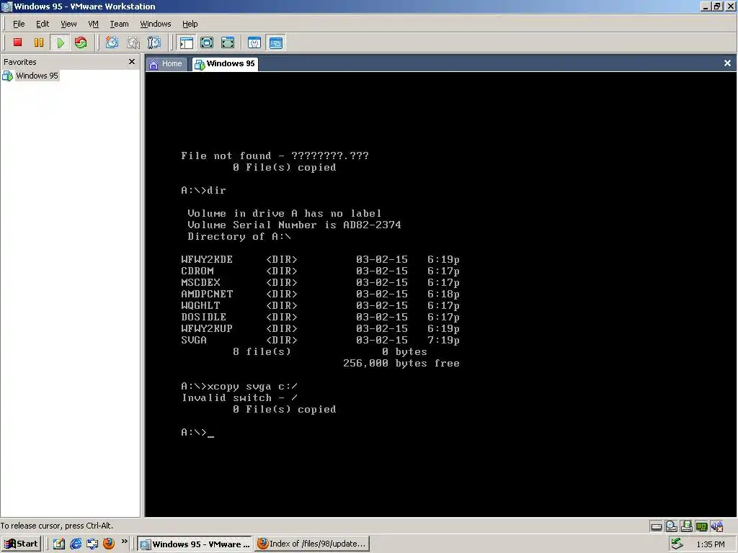The height and width of the screenshot is (553, 738).
Task: Click the hard disk device status icon
Action: [656, 526]
